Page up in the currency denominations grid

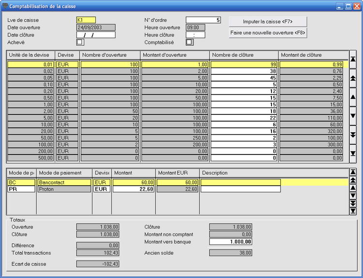coord(353,78)
